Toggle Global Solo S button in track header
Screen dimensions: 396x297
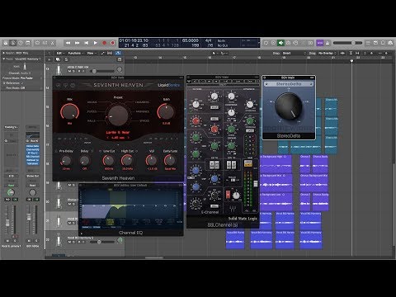point(66,59)
